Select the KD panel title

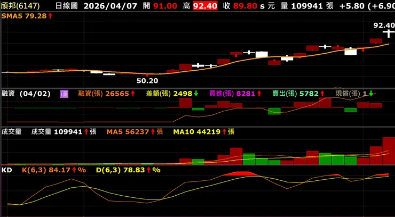[x=7, y=170]
